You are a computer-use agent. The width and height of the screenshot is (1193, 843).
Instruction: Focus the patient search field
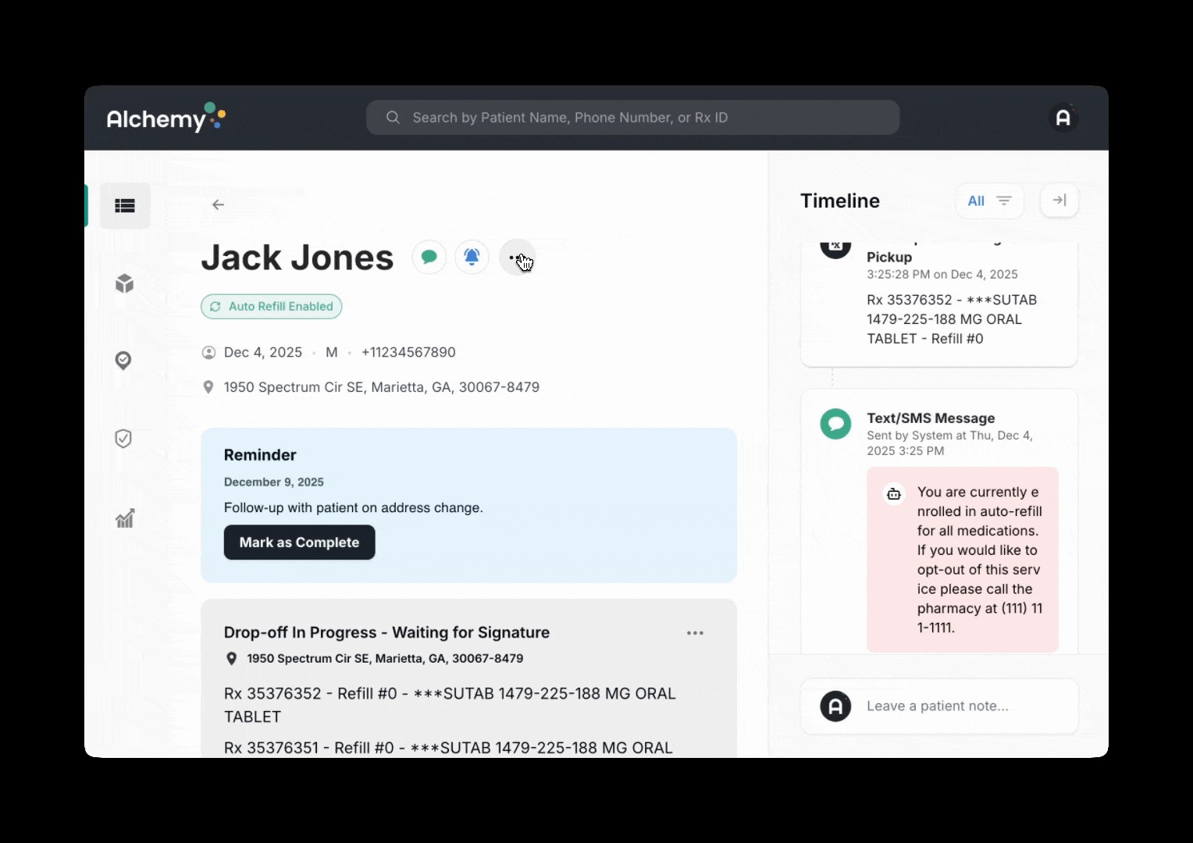tap(632, 117)
